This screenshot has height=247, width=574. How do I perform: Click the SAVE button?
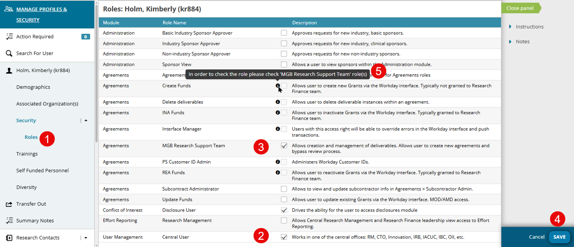pos(559,237)
